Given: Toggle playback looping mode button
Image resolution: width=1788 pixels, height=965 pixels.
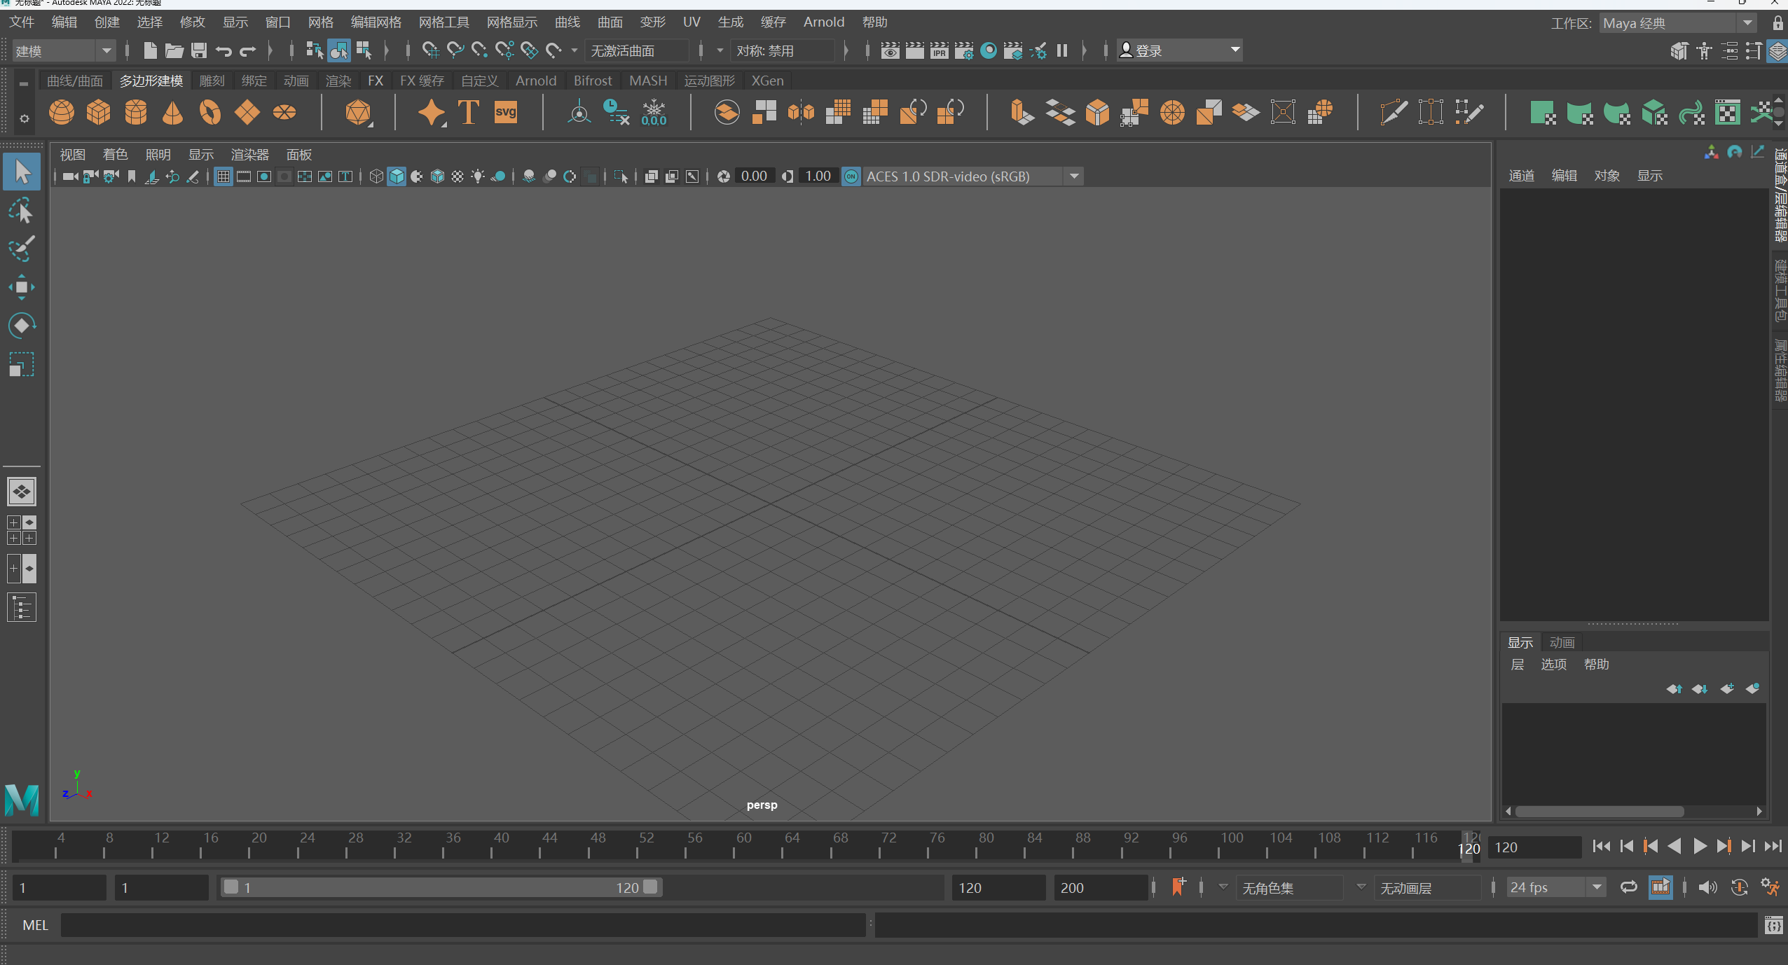Looking at the screenshot, I should click(x=1628, y=887).
